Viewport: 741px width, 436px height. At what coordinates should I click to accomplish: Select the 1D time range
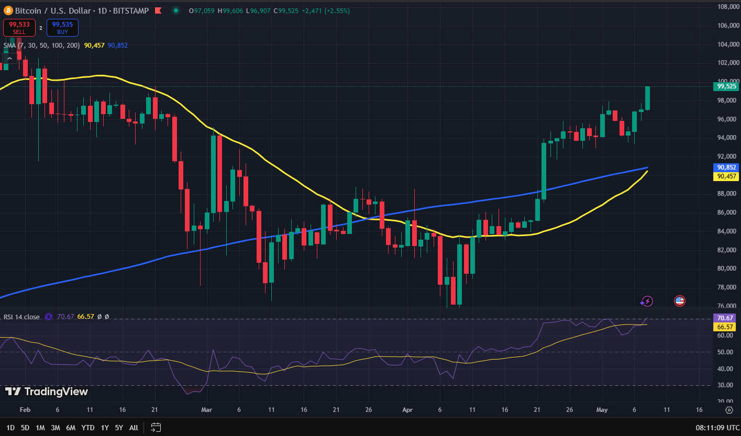coord(10,428)
